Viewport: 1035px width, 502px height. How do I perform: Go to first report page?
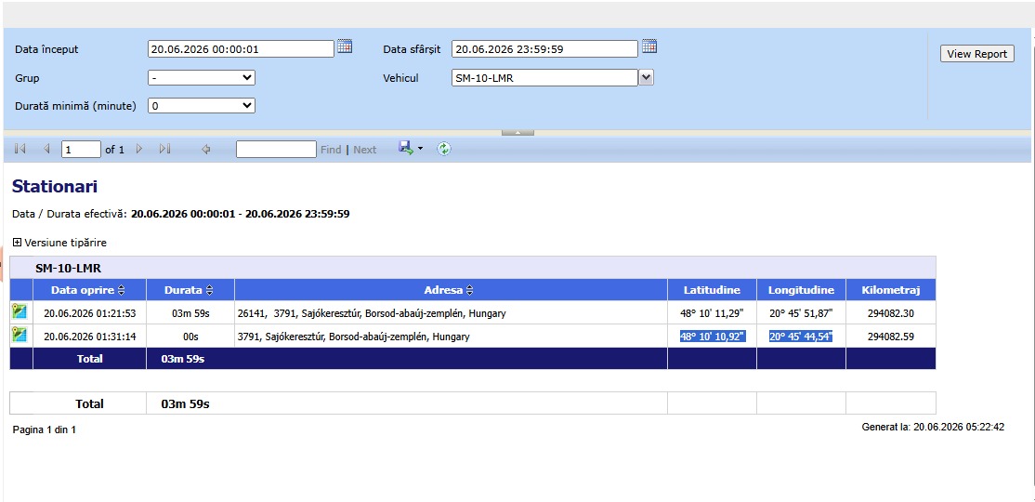coord(20,150)
